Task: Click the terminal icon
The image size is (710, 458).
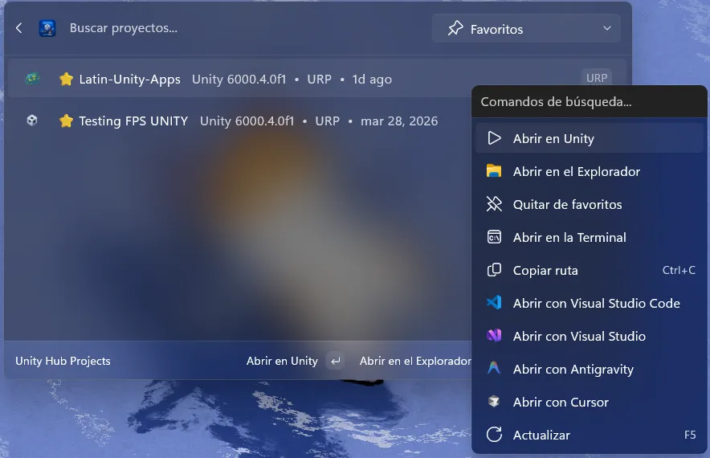Action: tap(494, 237)
